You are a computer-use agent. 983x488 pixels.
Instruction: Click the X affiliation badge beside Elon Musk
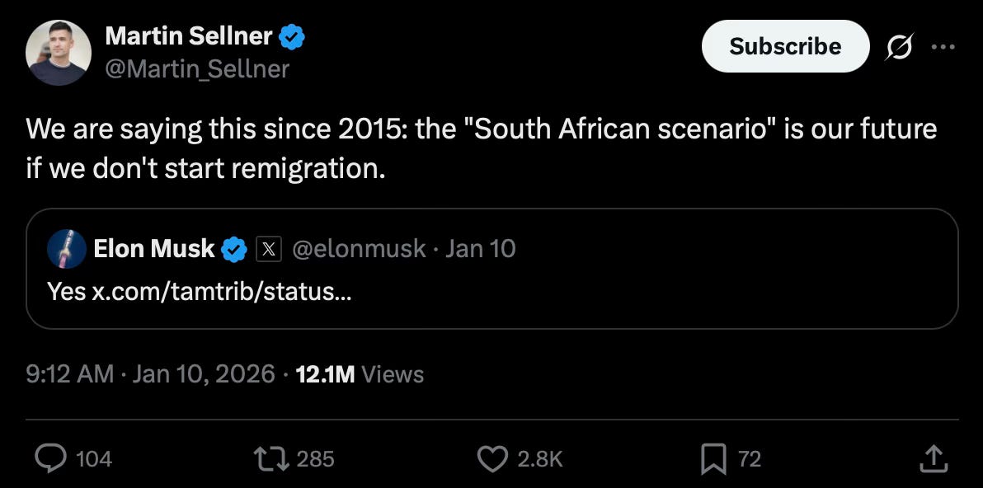point(268,248)
